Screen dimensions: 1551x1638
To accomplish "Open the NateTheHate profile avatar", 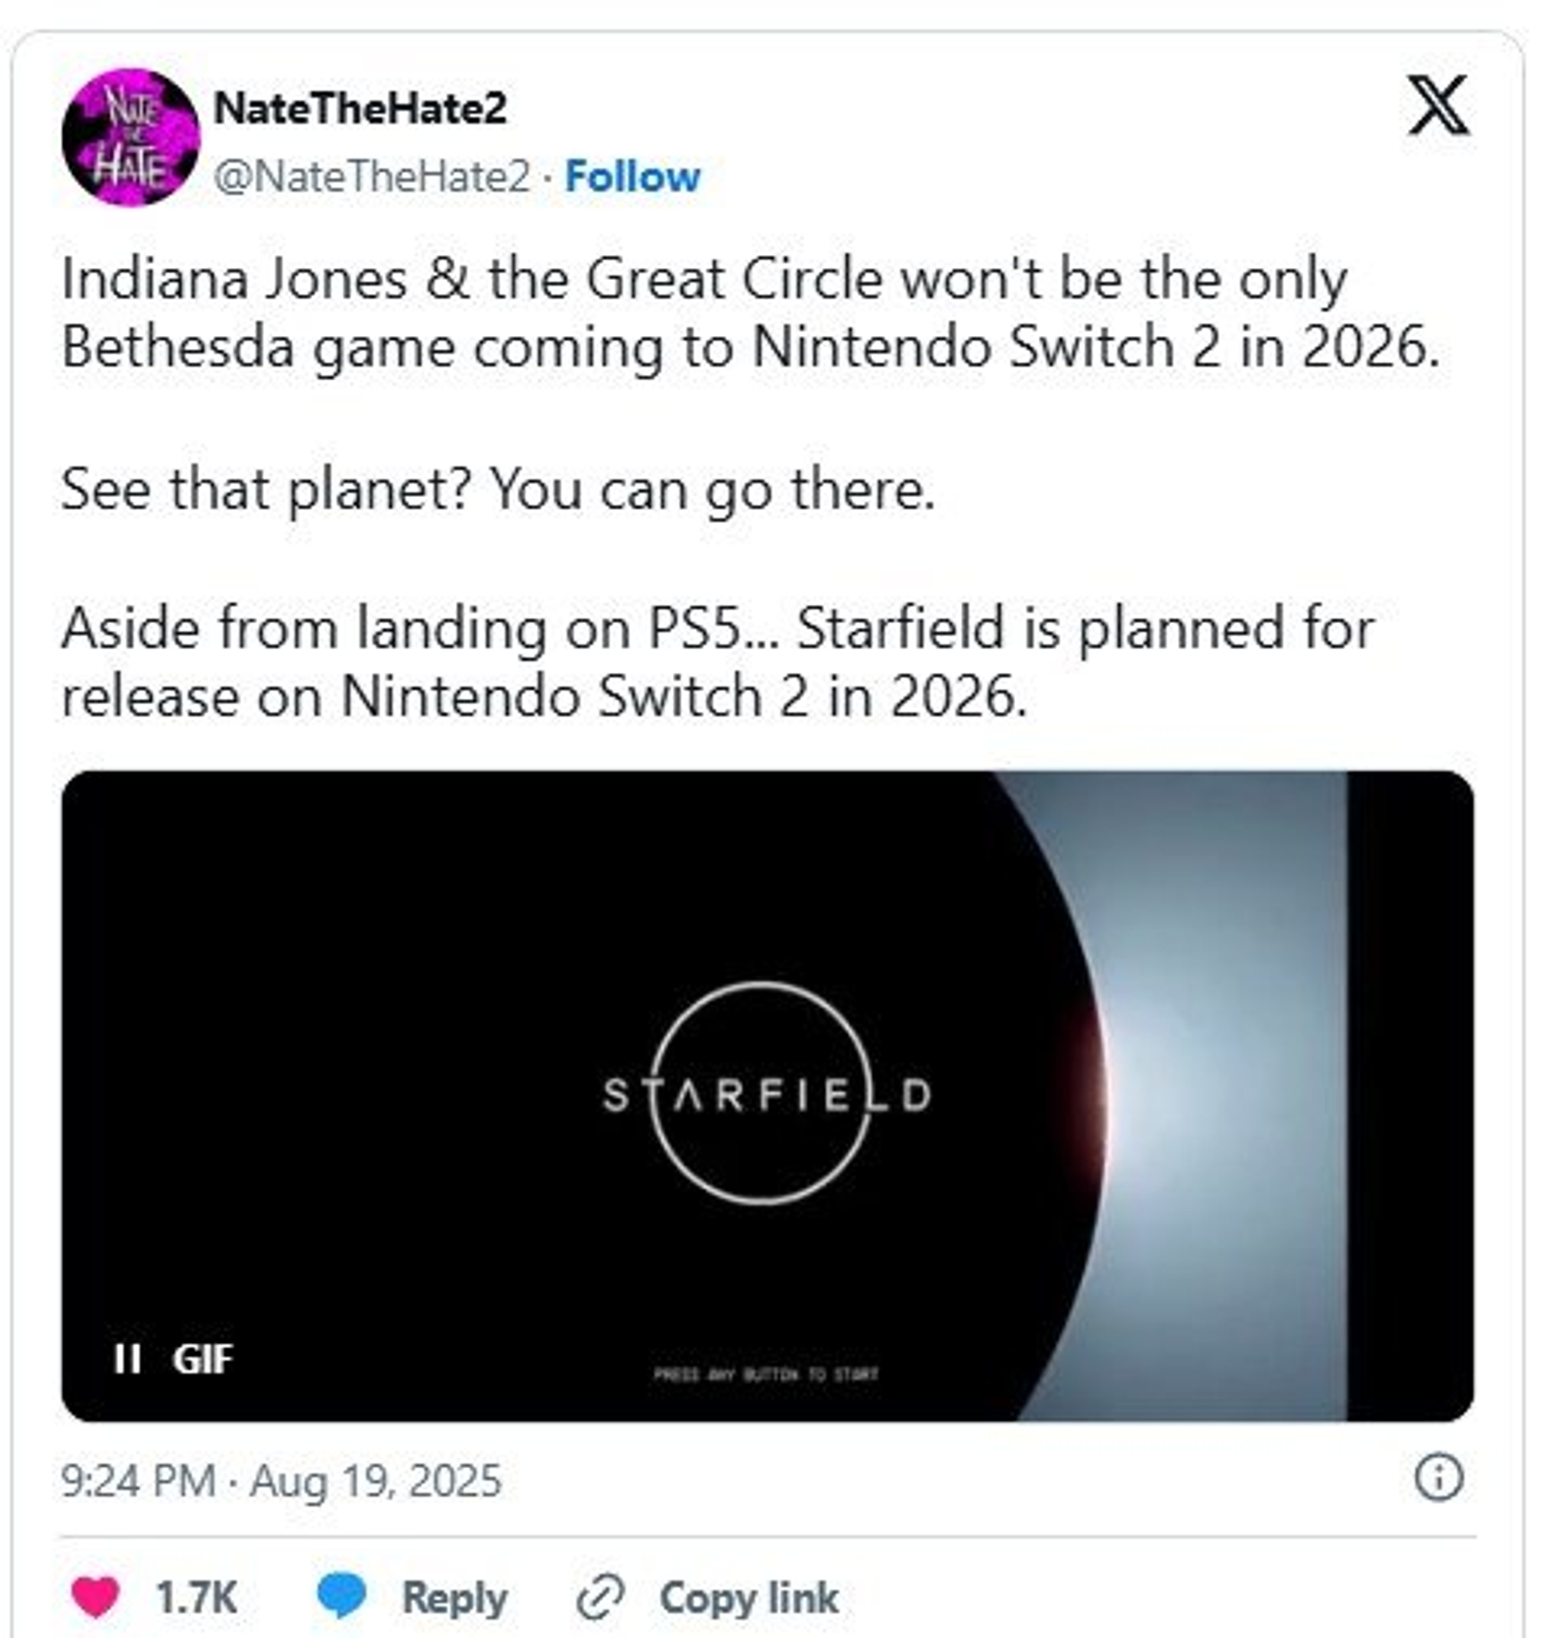I will coord(131,138).
